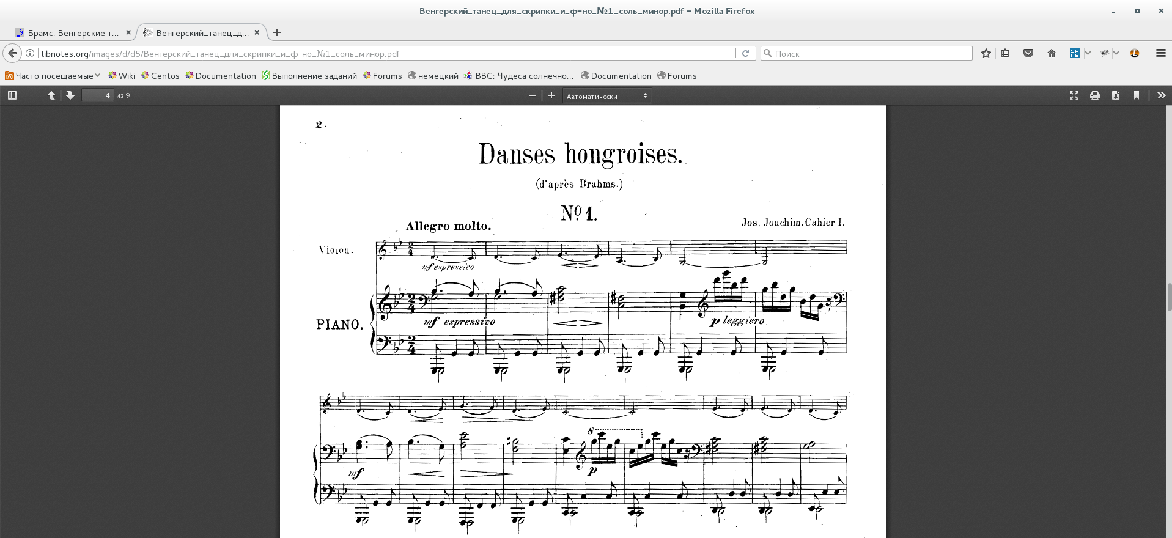Click the 'p leggiero' marking in the piano part
The width and height of the screenshot is (1172, 538).
pyautogui.click(x=737, y=320)
